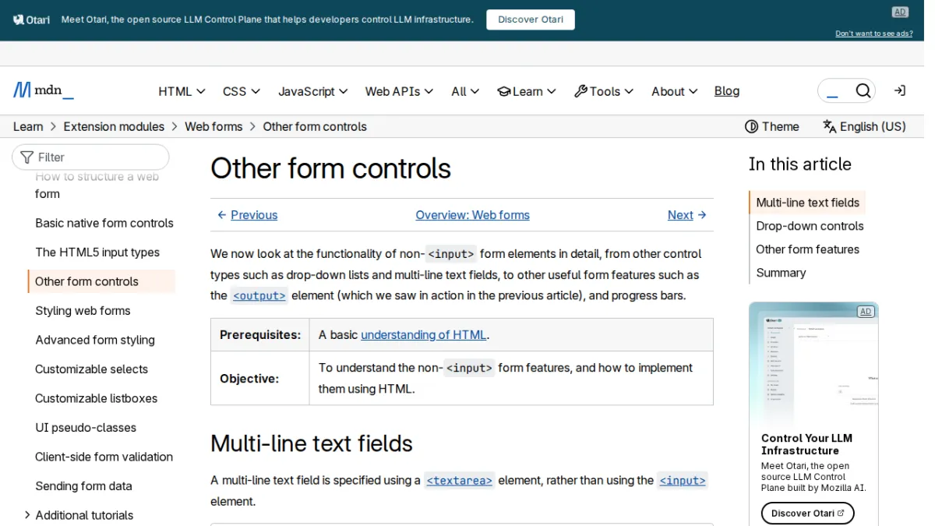This screenshot has height=526, width=935.
Task: Open the Tools navigation menu
Action: [x=604, y=91]
